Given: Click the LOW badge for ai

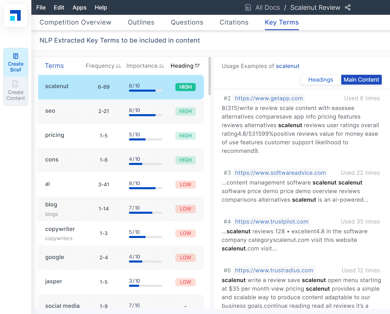Looking at the screenshot, I should 185,184.
